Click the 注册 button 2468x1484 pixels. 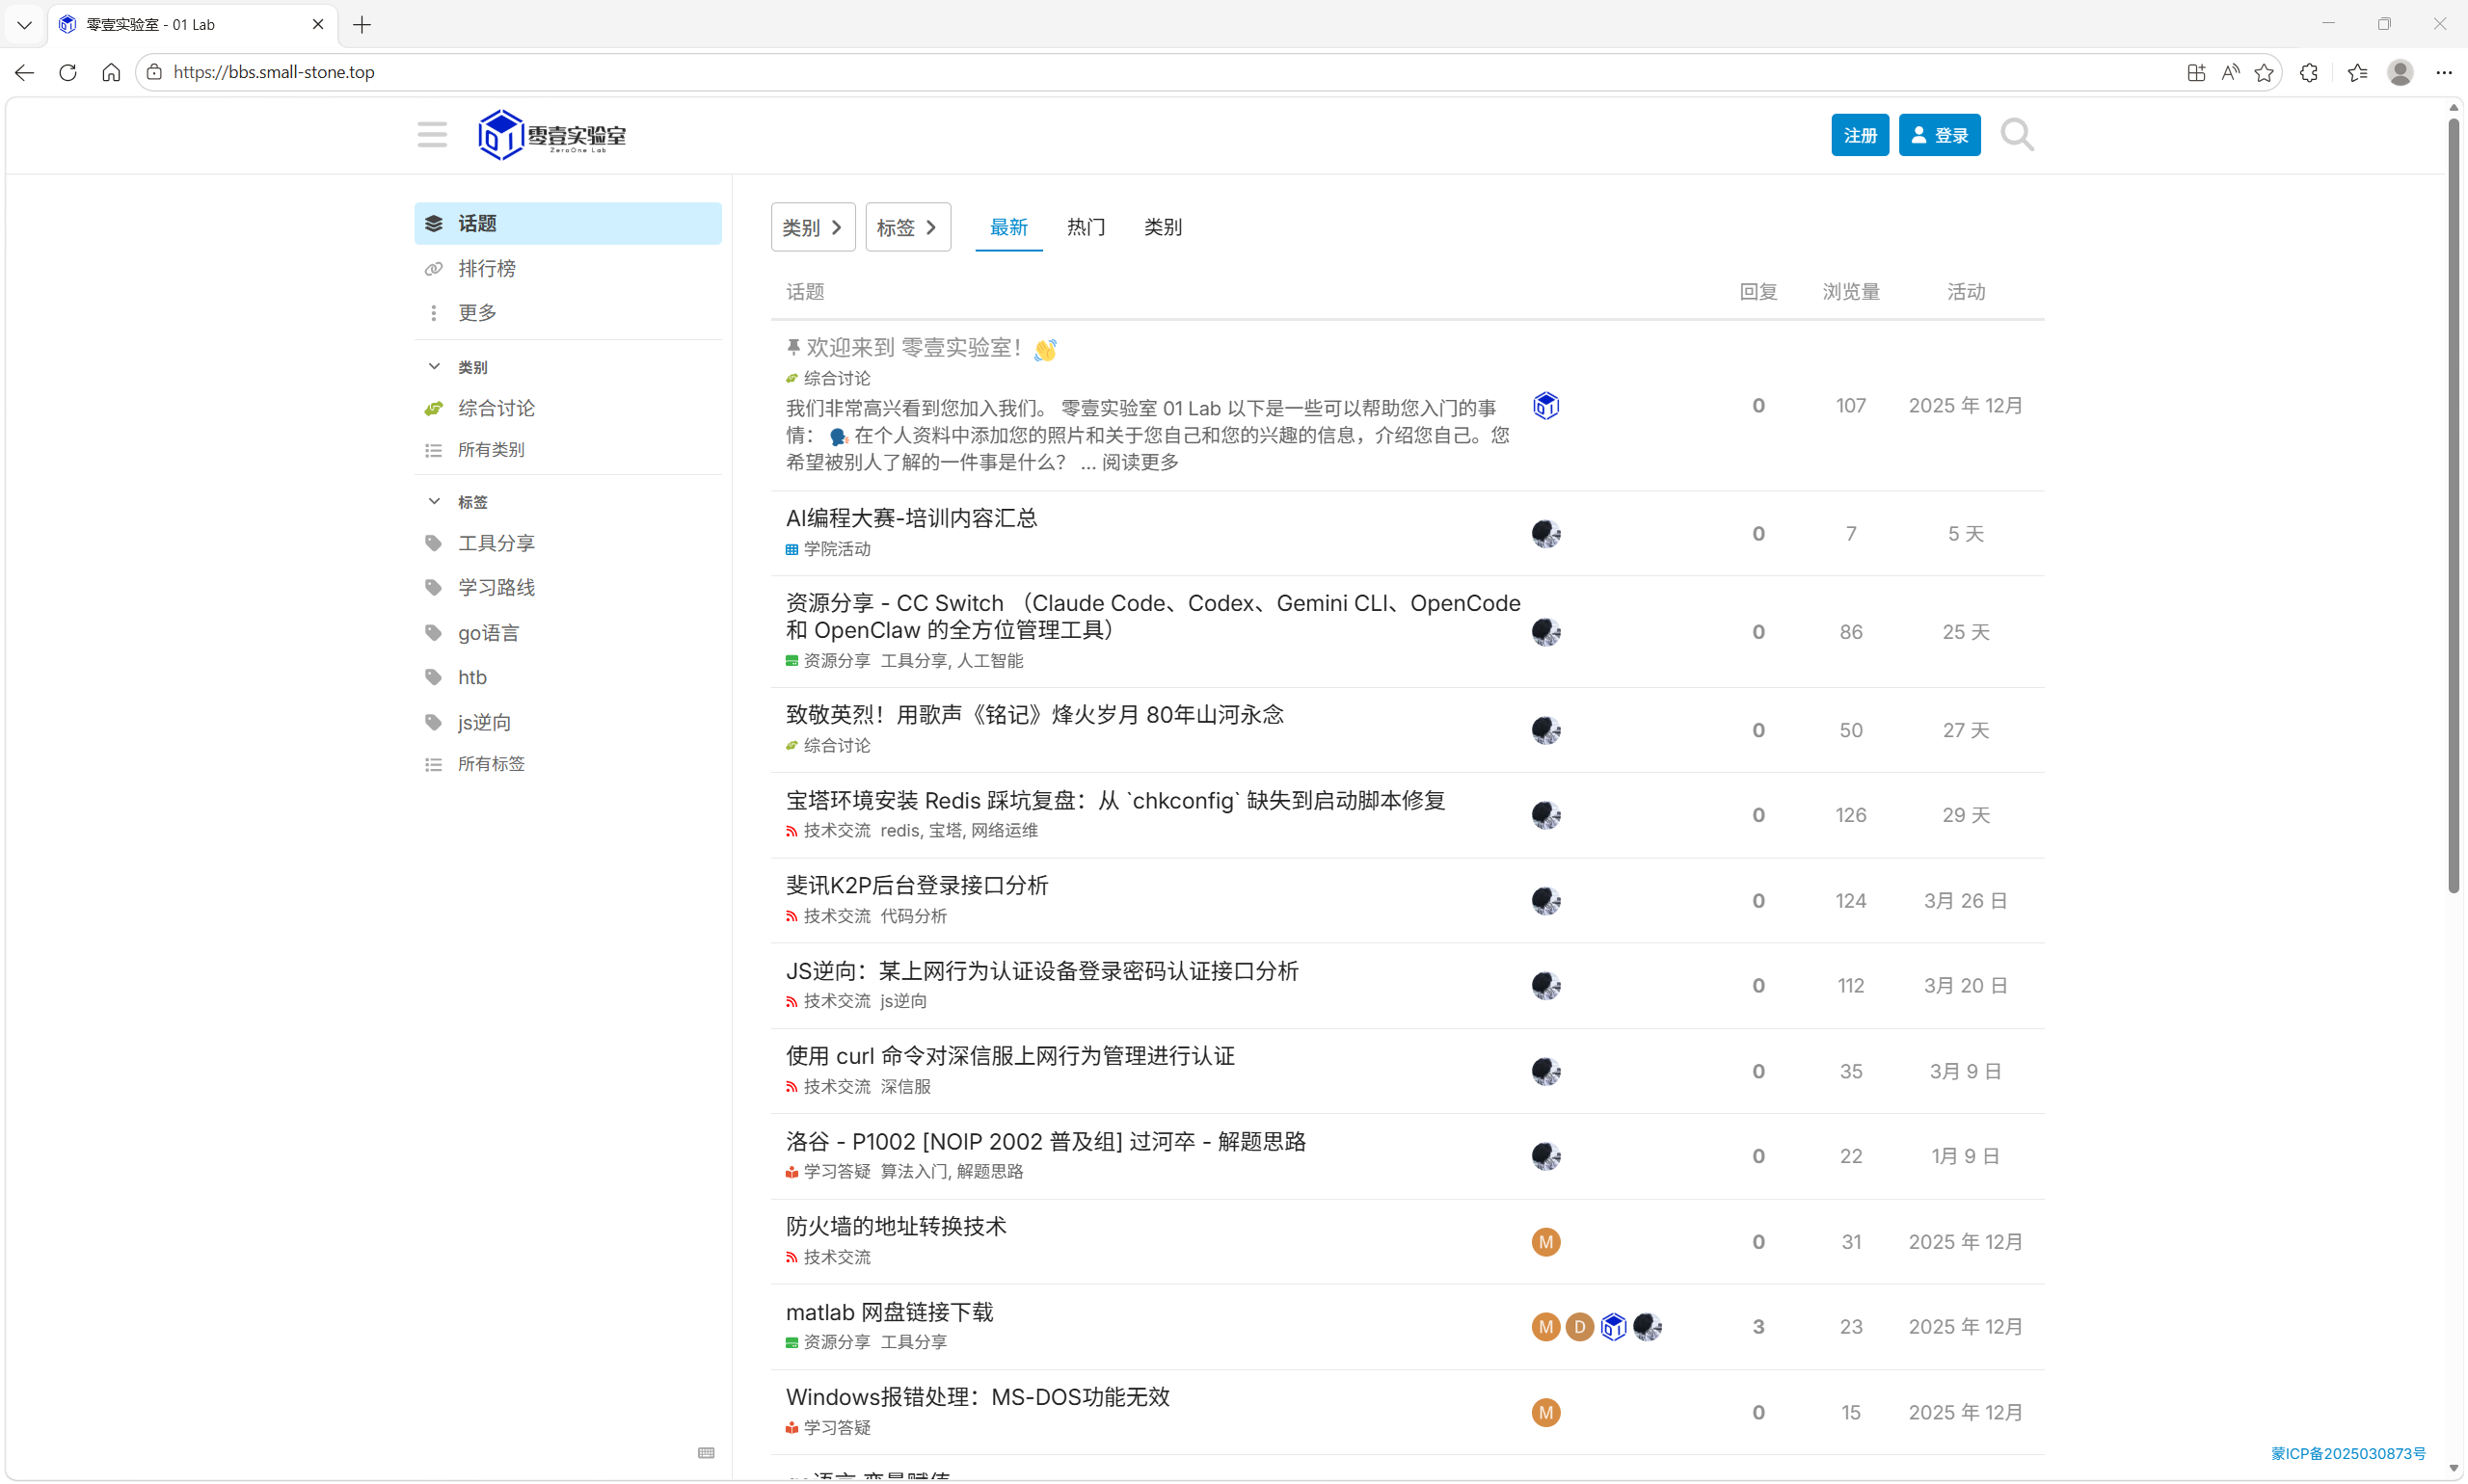pyautogui.click(x=1860, y=135)
